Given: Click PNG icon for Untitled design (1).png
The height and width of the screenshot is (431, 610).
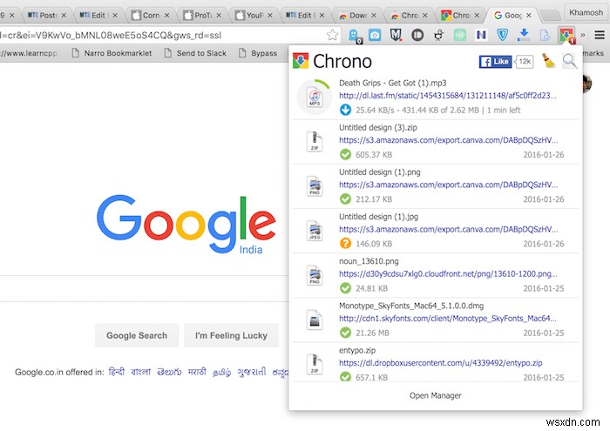Looking at the screenshot, I should click(315, 186).
